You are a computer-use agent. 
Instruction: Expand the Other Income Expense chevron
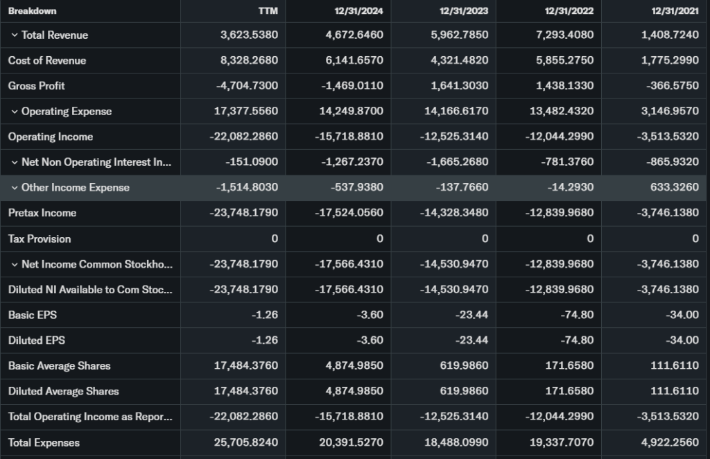14,188
